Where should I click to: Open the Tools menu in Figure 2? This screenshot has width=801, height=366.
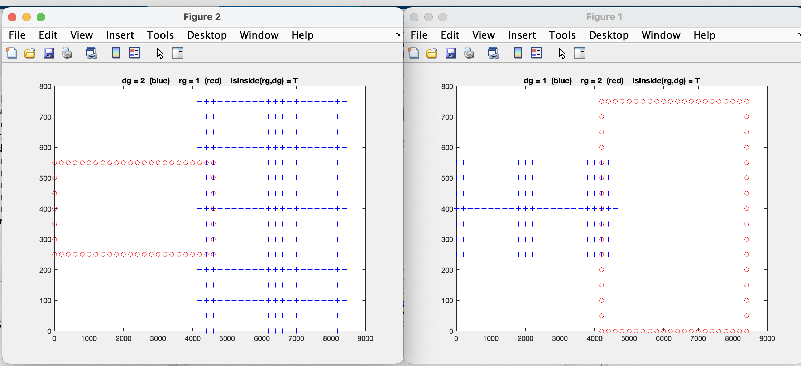click(x=160, y=35)
